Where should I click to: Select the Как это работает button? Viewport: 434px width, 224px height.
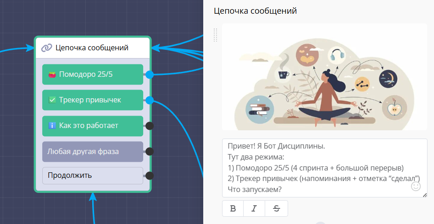[93, 126]
